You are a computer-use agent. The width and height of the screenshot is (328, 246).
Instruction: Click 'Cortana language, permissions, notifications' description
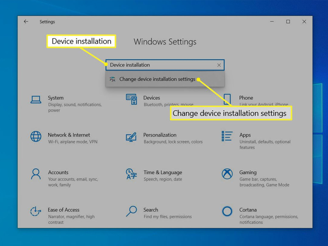point(269,219)
